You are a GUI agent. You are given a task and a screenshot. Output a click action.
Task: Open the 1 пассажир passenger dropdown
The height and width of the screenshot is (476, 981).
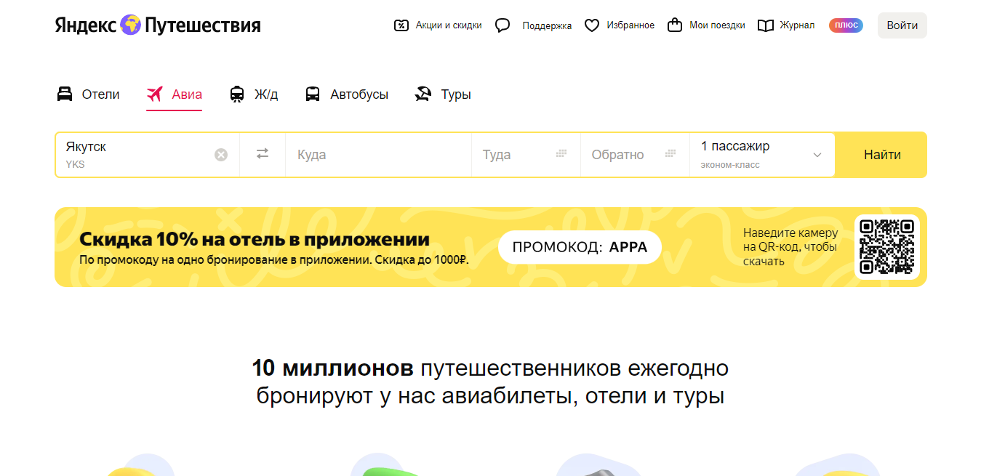[x=762, y=155]
